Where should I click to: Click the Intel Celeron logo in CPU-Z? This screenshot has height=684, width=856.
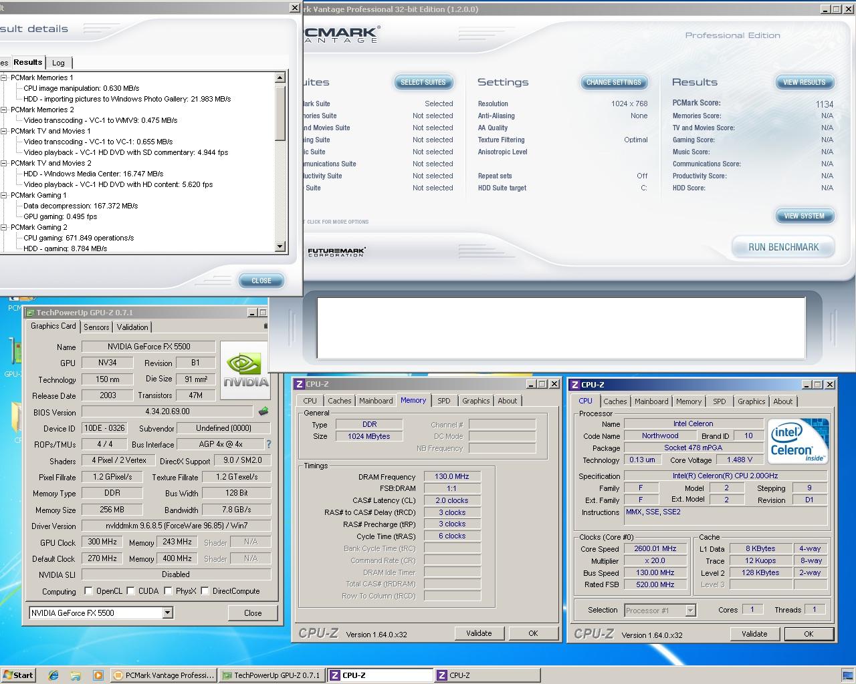[x=798, y=441]
